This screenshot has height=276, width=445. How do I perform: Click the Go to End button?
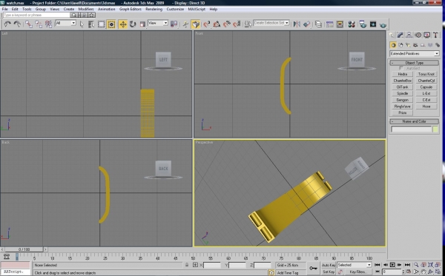point(407,265)
